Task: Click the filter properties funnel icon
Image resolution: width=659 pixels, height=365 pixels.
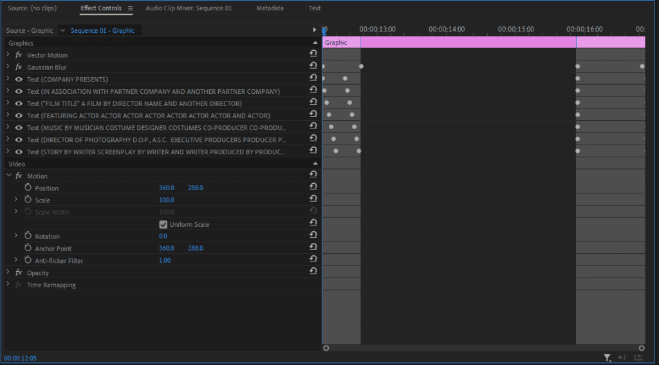Action: point(608,358)
